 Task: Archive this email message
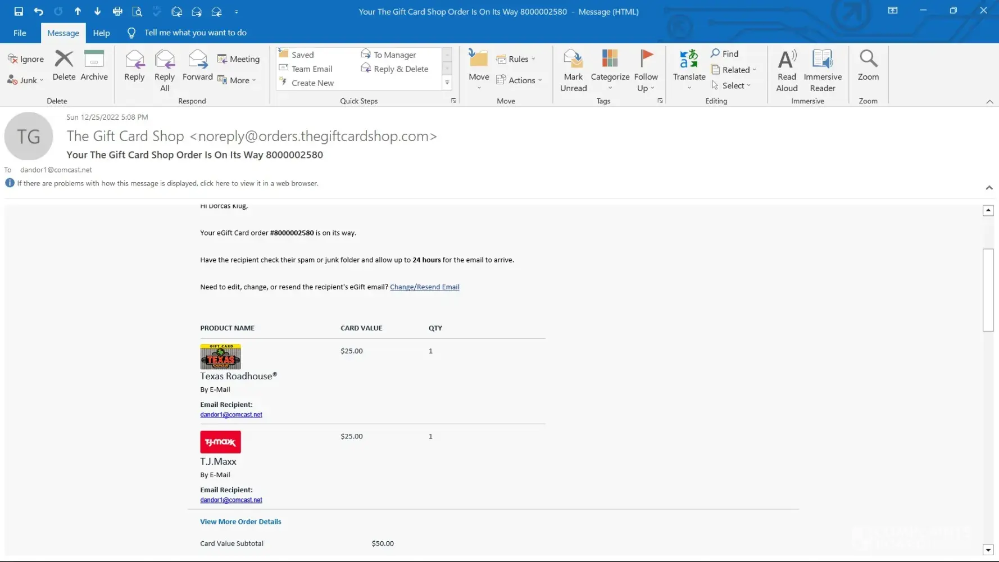click(94, 66)
